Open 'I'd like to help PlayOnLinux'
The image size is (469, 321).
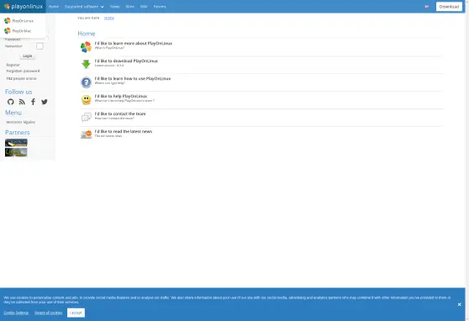coord(121,97)
